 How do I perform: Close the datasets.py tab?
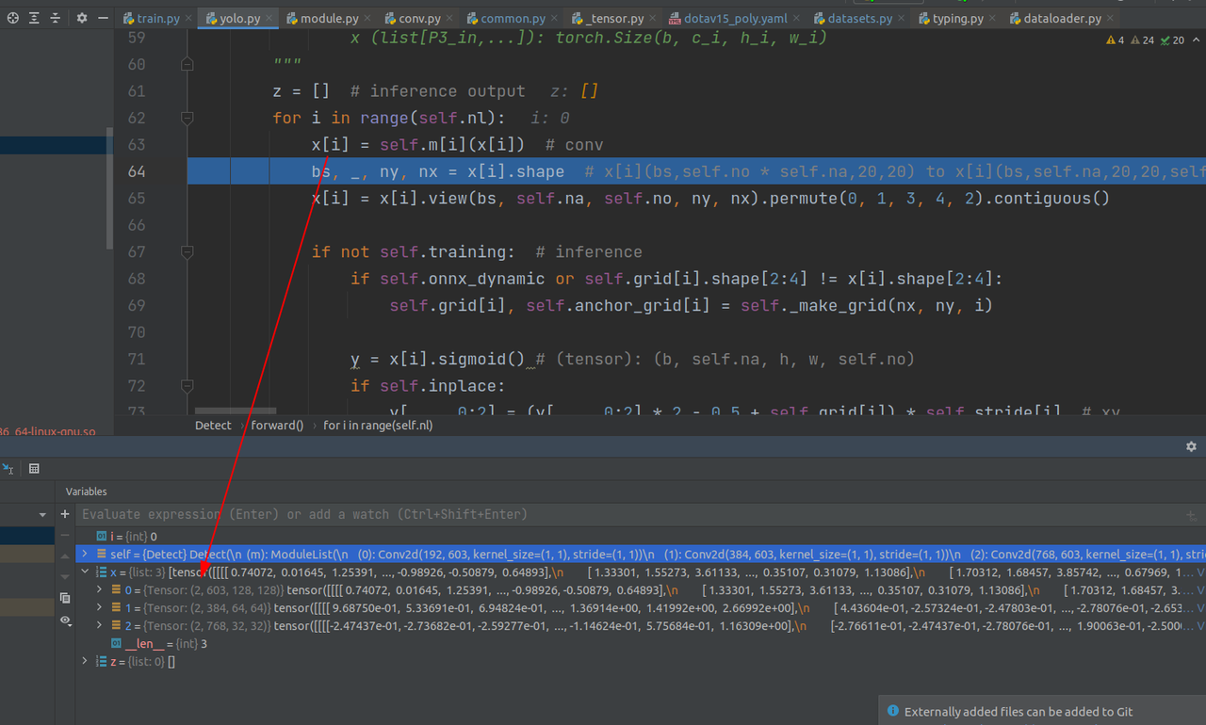[899, 19]
